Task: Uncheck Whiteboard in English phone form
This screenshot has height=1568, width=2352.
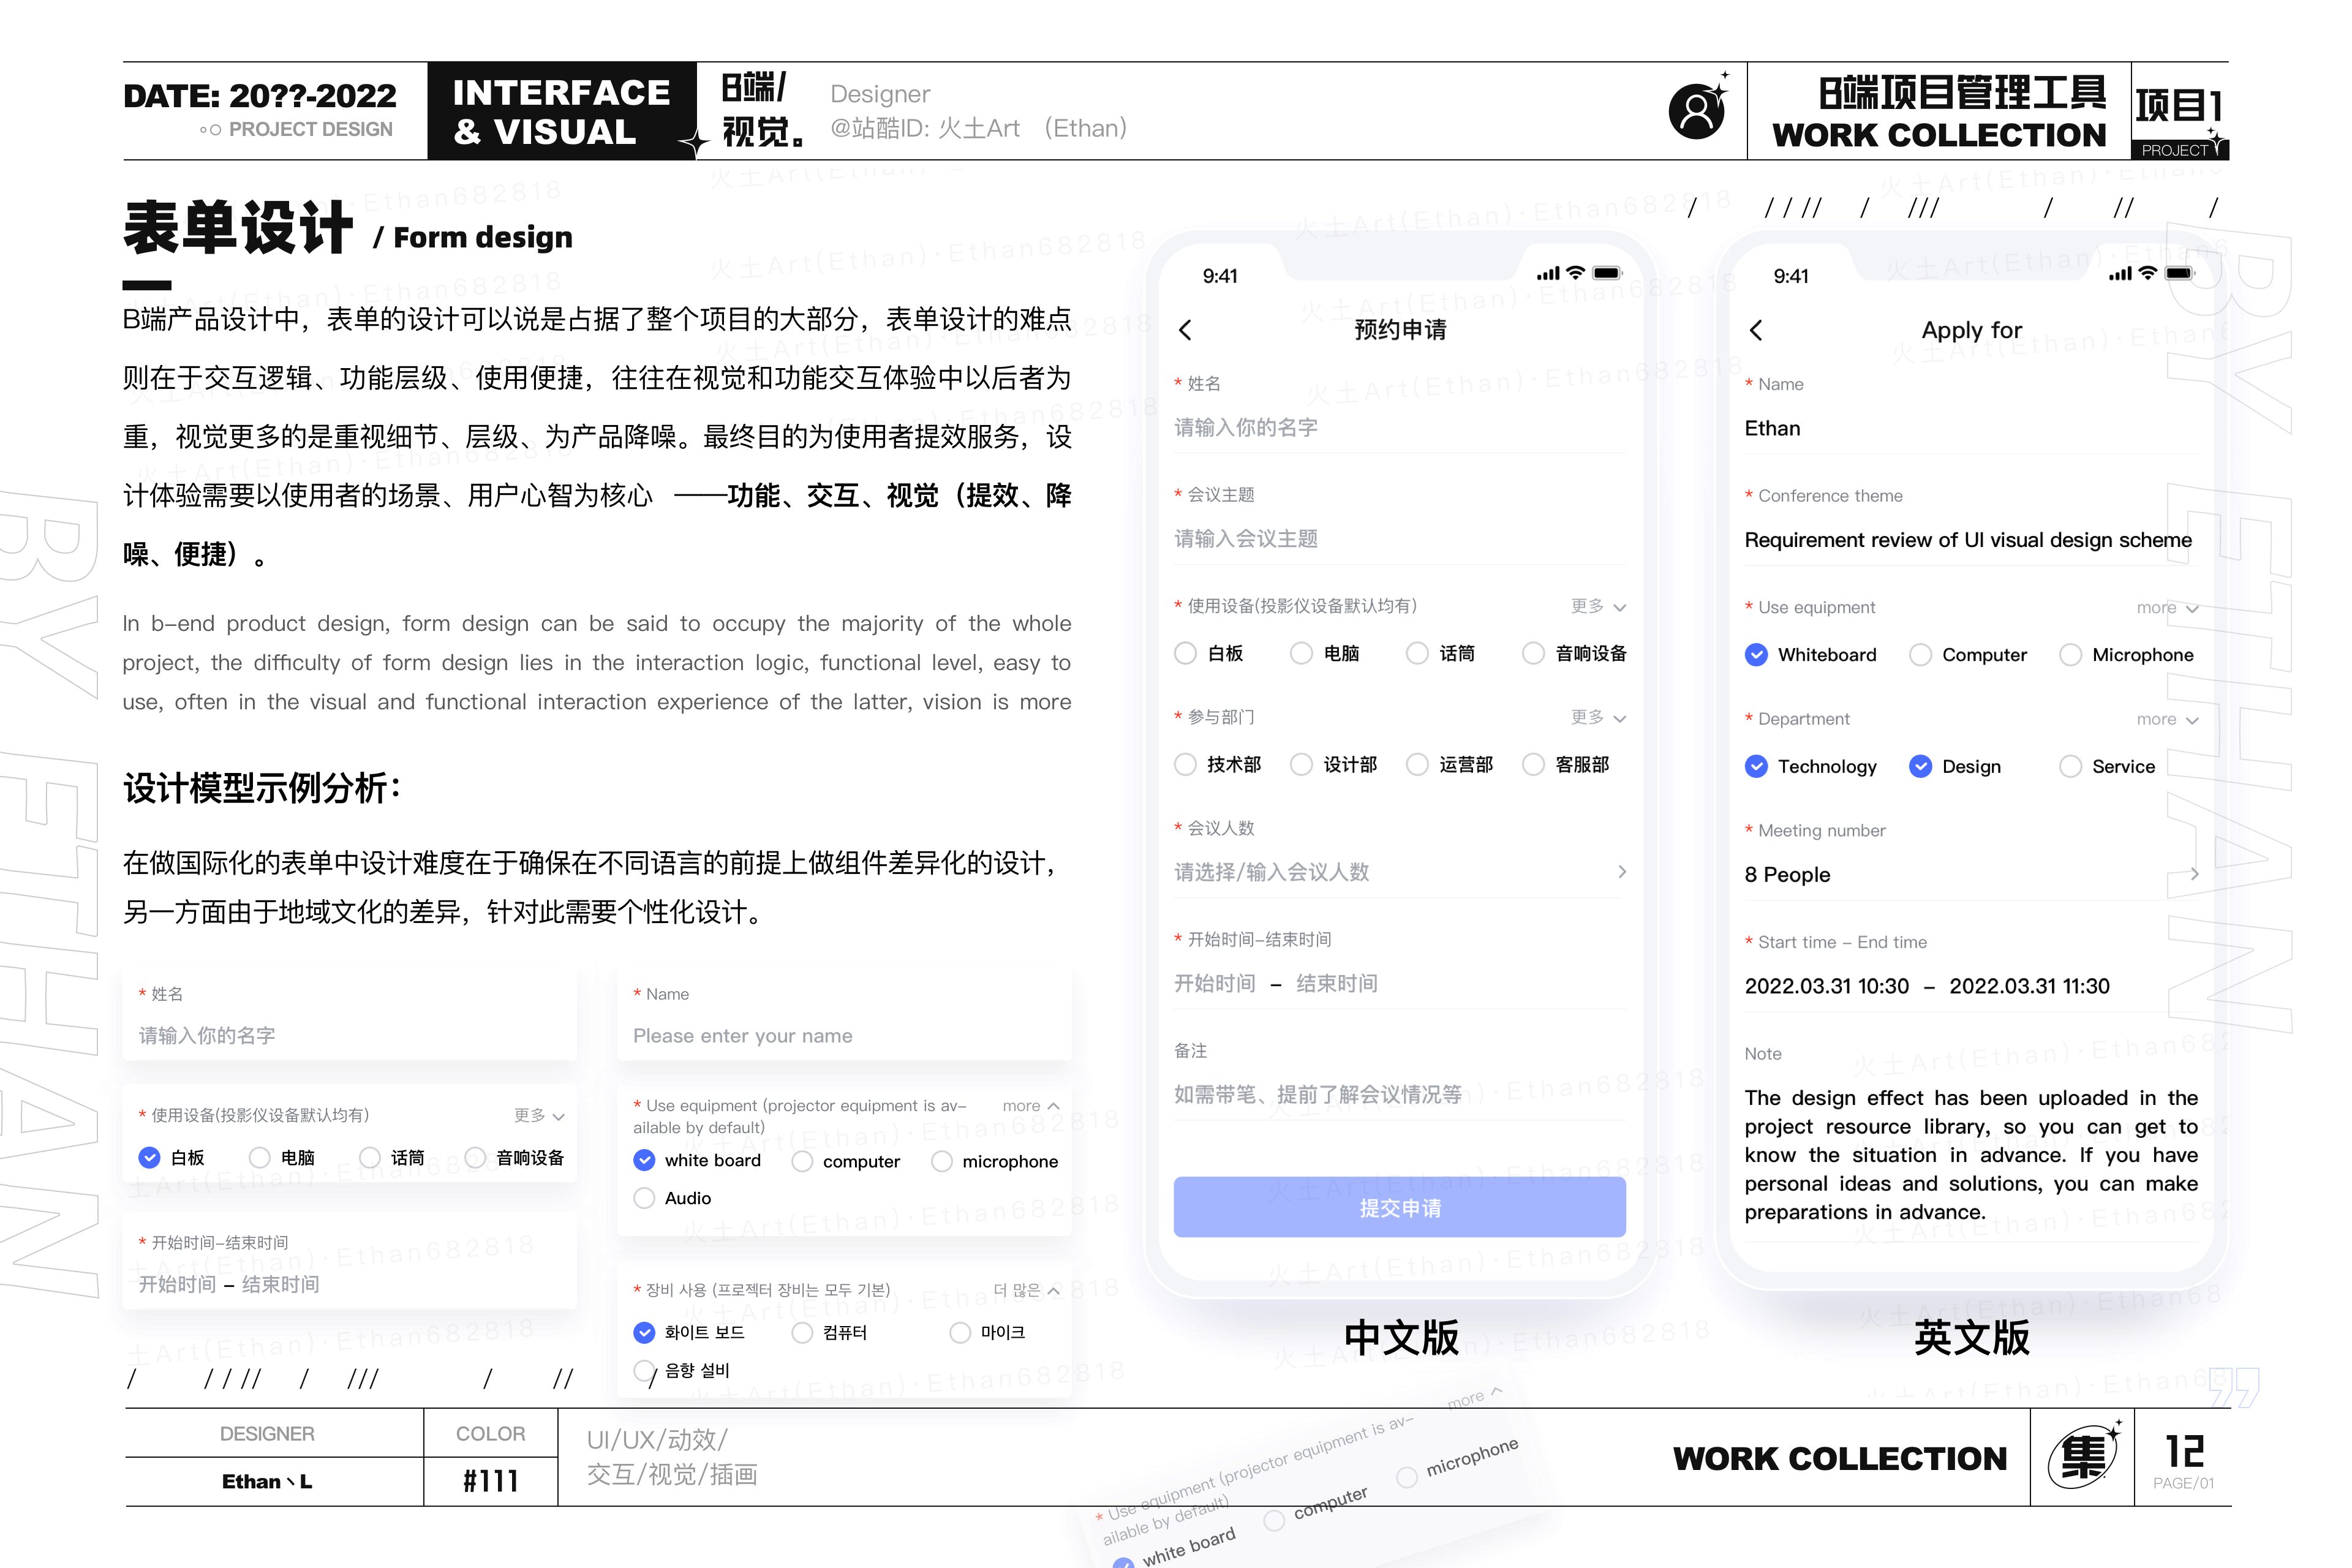Action: (x=1756, y=655)
